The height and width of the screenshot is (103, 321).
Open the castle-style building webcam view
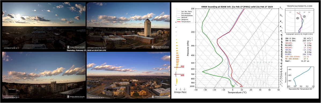(44, 75)
